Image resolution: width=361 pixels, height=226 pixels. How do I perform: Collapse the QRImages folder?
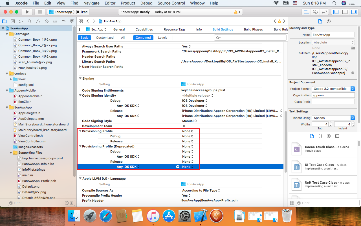click(x=7, y=34)
